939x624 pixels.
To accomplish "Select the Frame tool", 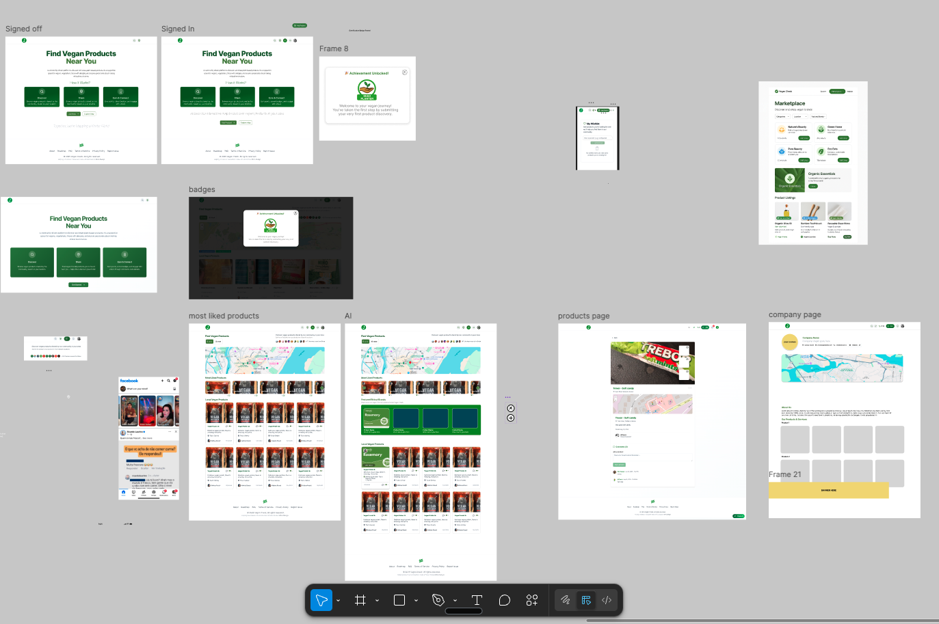I will tap(360, 600).
